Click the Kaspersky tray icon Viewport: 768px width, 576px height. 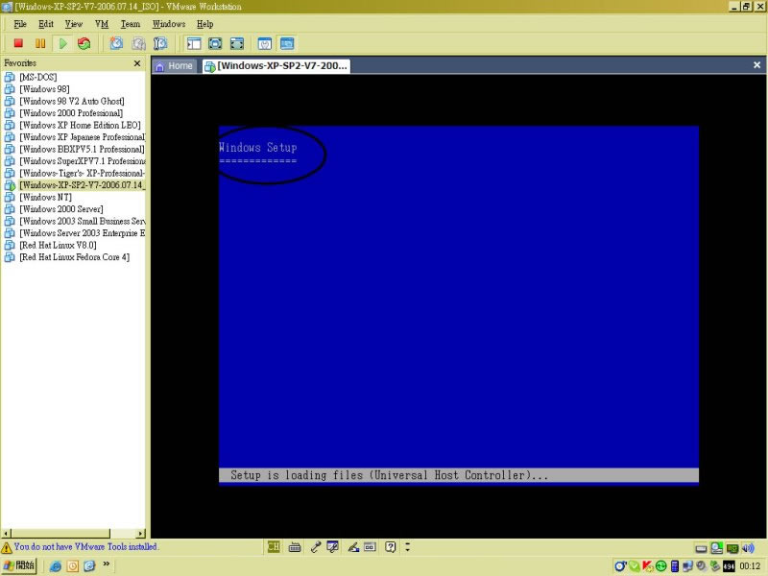coord(647,566)
